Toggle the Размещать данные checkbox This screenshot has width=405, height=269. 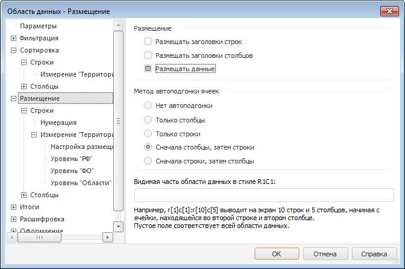(148, 69)
